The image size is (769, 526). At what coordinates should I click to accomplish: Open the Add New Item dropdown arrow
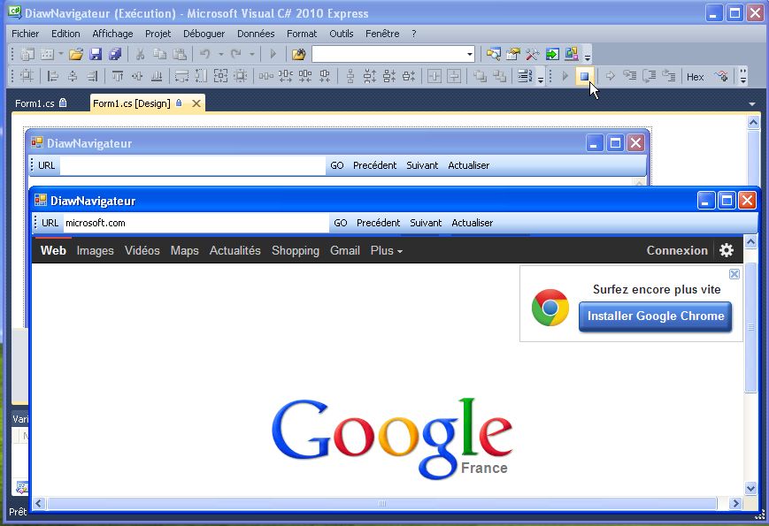point(61,54)
